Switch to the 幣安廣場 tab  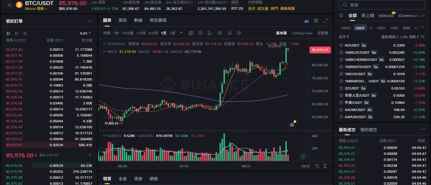point(158,20)
